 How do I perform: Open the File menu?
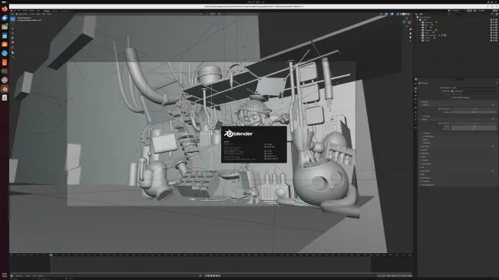[15, 11]
